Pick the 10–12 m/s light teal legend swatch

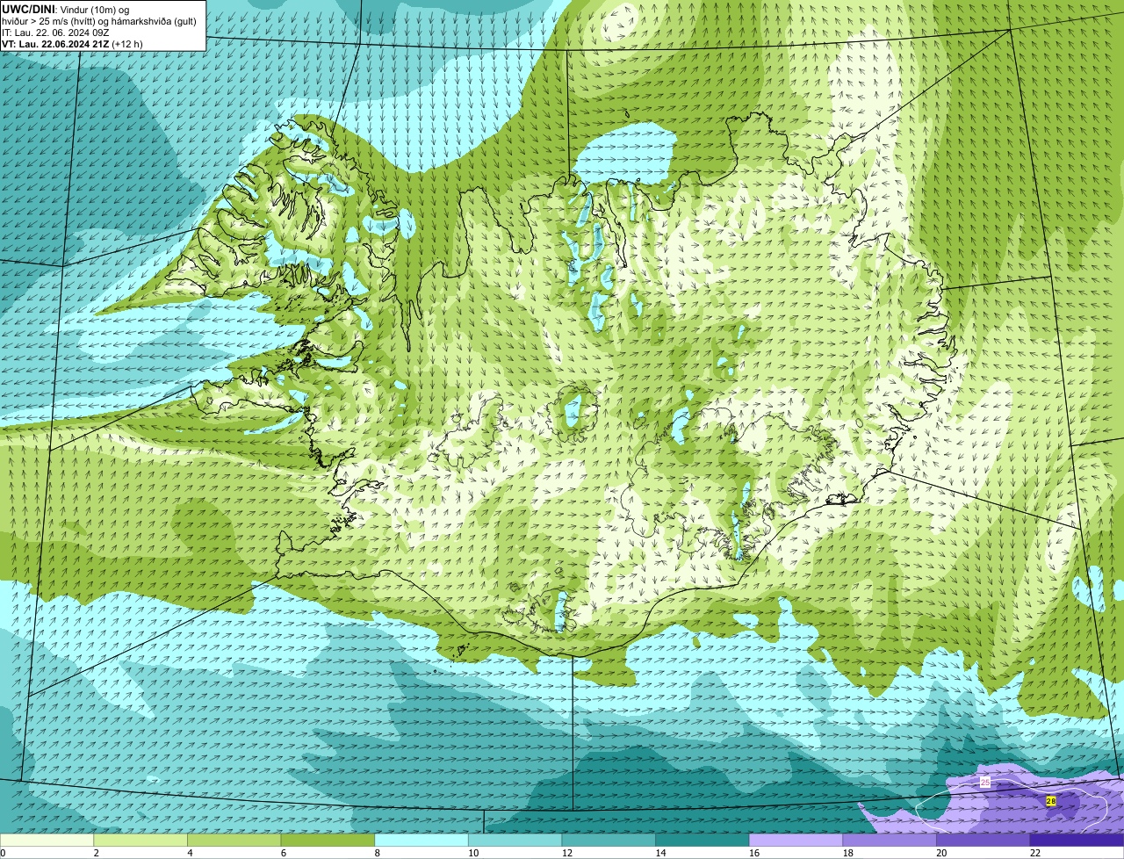515,841
